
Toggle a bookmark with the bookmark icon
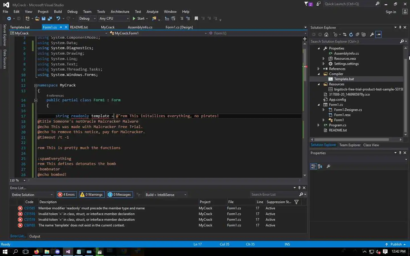tap(196, 18)
